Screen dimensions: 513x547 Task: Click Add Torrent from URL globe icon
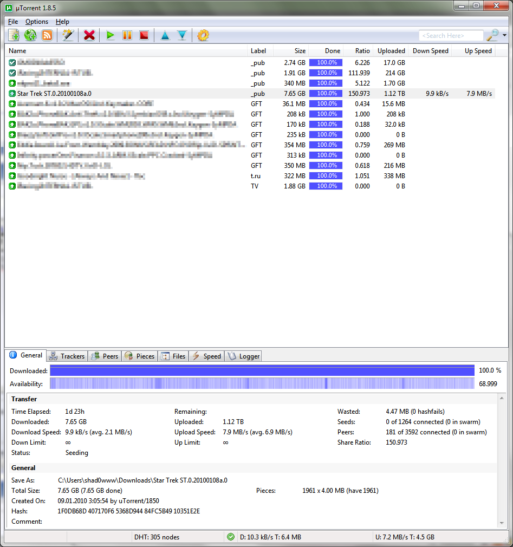tap(30, 35)
